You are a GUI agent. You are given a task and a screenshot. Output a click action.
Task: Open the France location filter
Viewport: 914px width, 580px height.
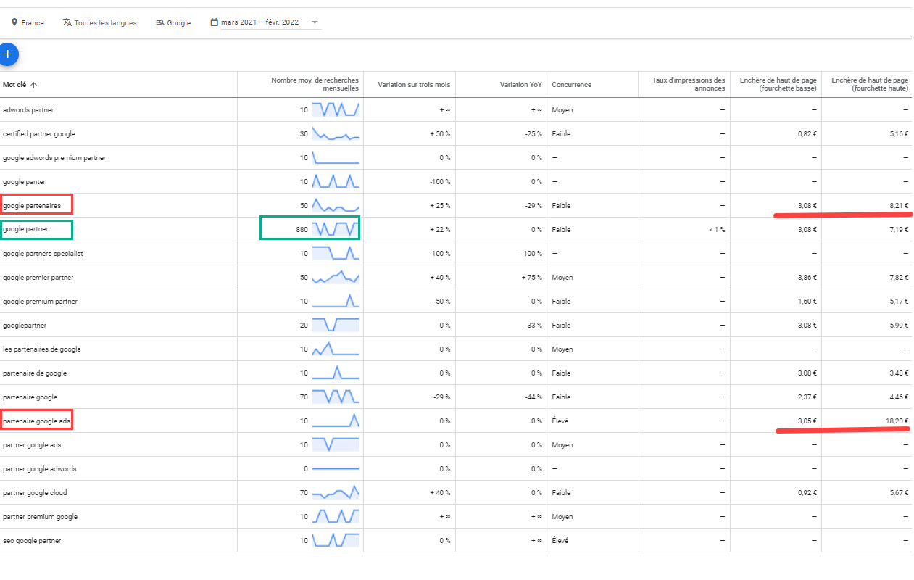(x=28, y=22)
